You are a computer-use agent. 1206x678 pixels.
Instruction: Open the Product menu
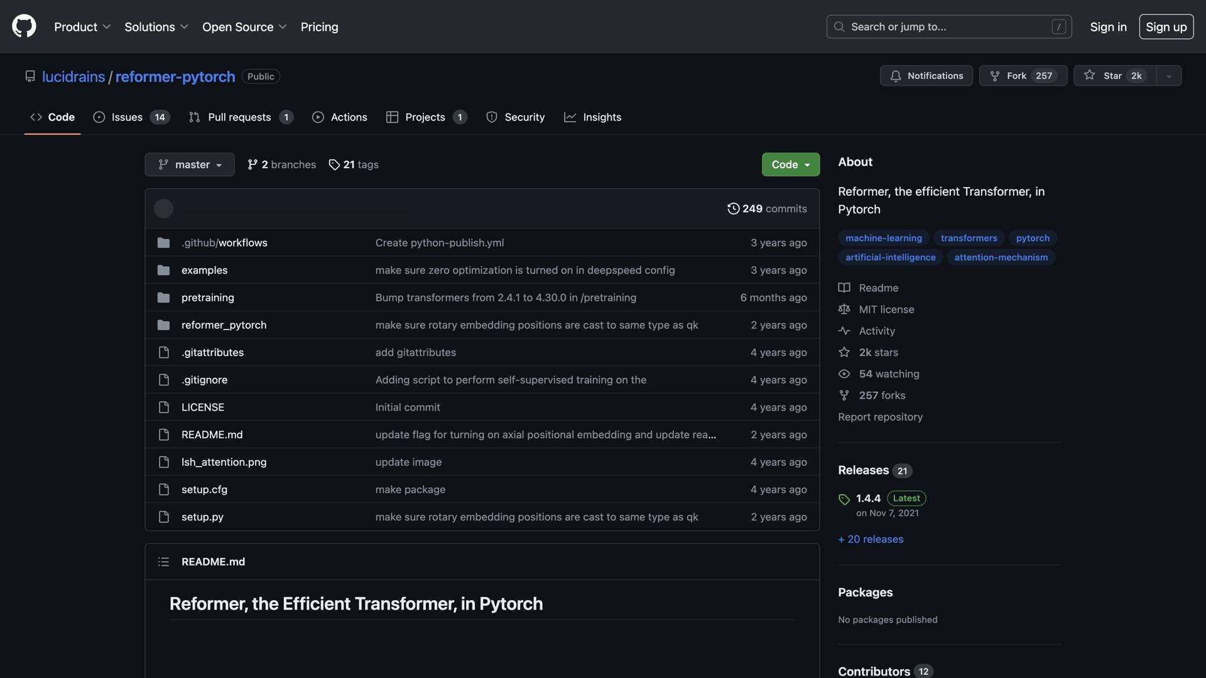pos(82,27)
